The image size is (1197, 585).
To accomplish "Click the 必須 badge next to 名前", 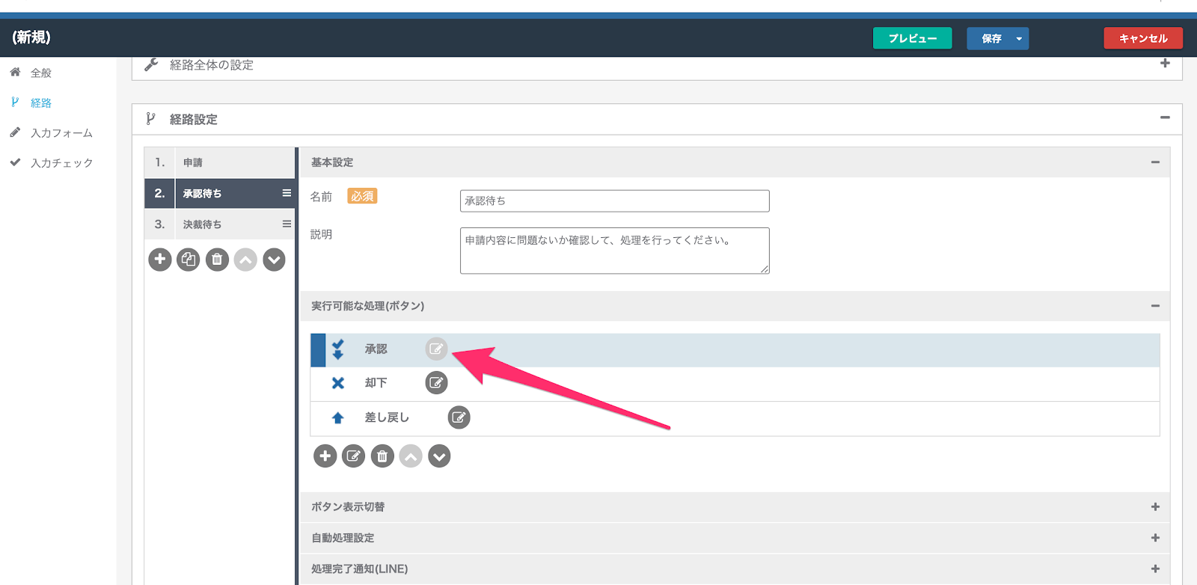I will click(x=362, y=196).
